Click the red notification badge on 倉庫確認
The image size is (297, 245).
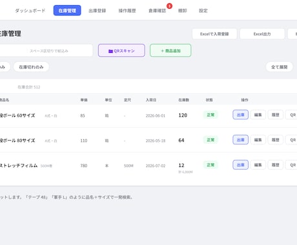coord(170,6)
